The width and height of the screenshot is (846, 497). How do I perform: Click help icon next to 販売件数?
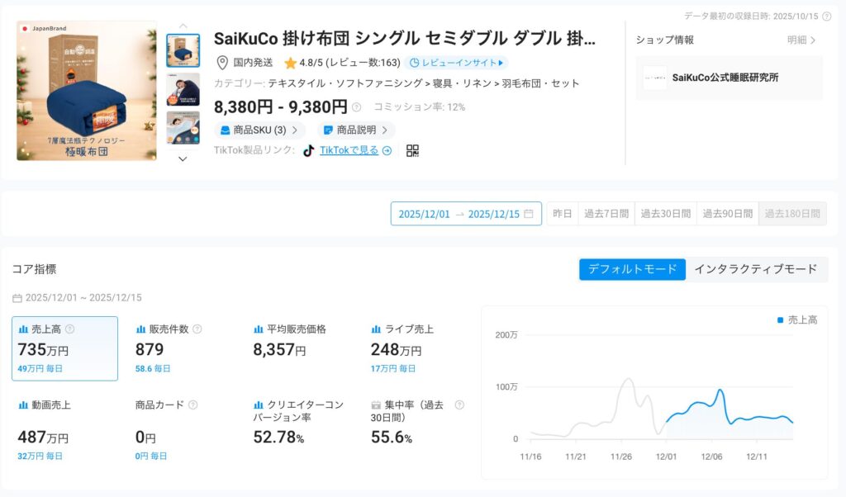coord(197,329)
